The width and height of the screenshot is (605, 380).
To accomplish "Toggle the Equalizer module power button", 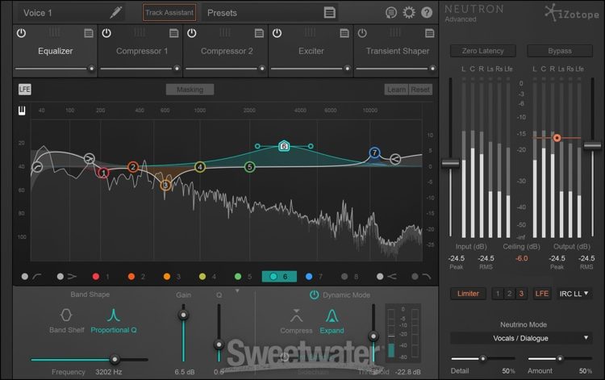I will pos(21,33).
